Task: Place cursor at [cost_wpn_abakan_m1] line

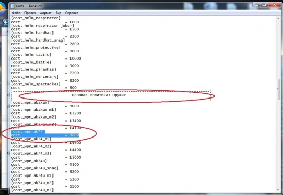Action: tap(33, 110)
